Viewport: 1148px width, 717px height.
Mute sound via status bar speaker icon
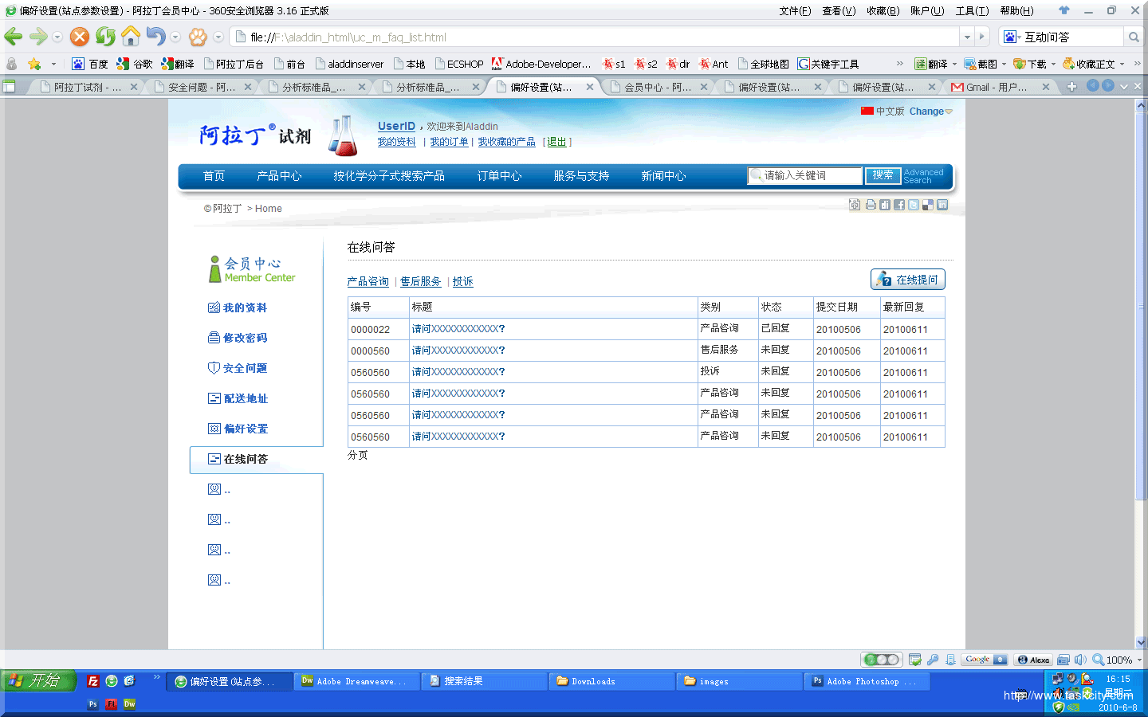(1080, 660)
